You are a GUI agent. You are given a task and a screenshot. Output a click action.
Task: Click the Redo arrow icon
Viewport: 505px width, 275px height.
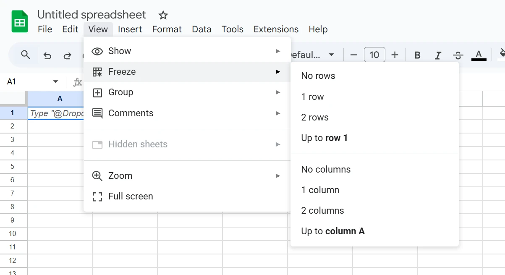67,55
